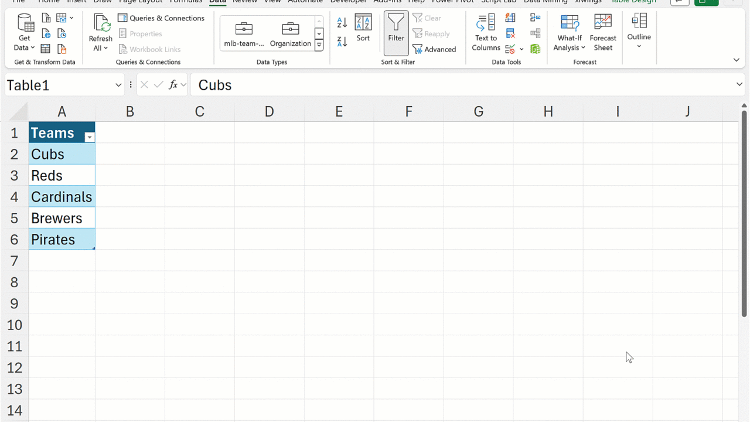
Task: Select the Organization data type
Action: click(291, 33)
